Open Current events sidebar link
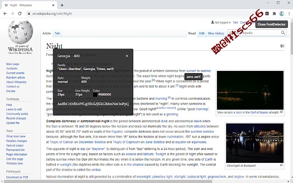293x183 pixels. pos(15,73)
